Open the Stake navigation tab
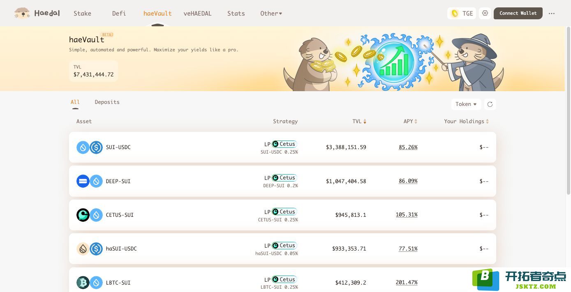Screen dimensions: 571x292 tap(83, 14)
